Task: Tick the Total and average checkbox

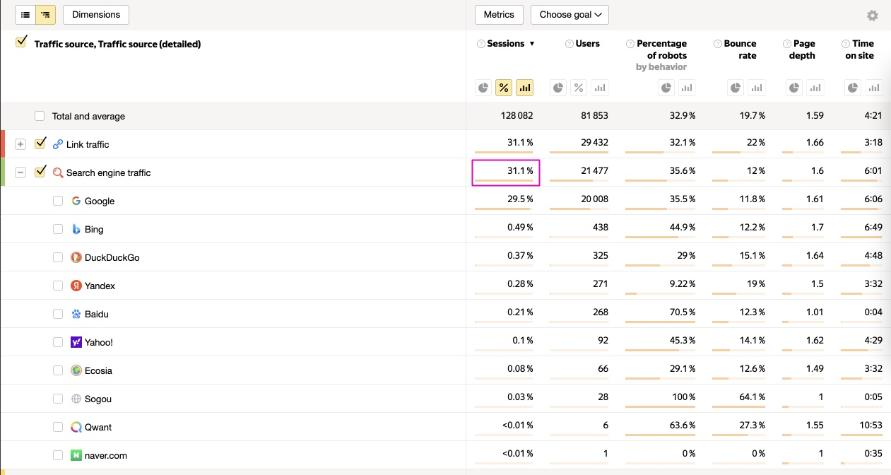Action: click(x=40, y=116)
